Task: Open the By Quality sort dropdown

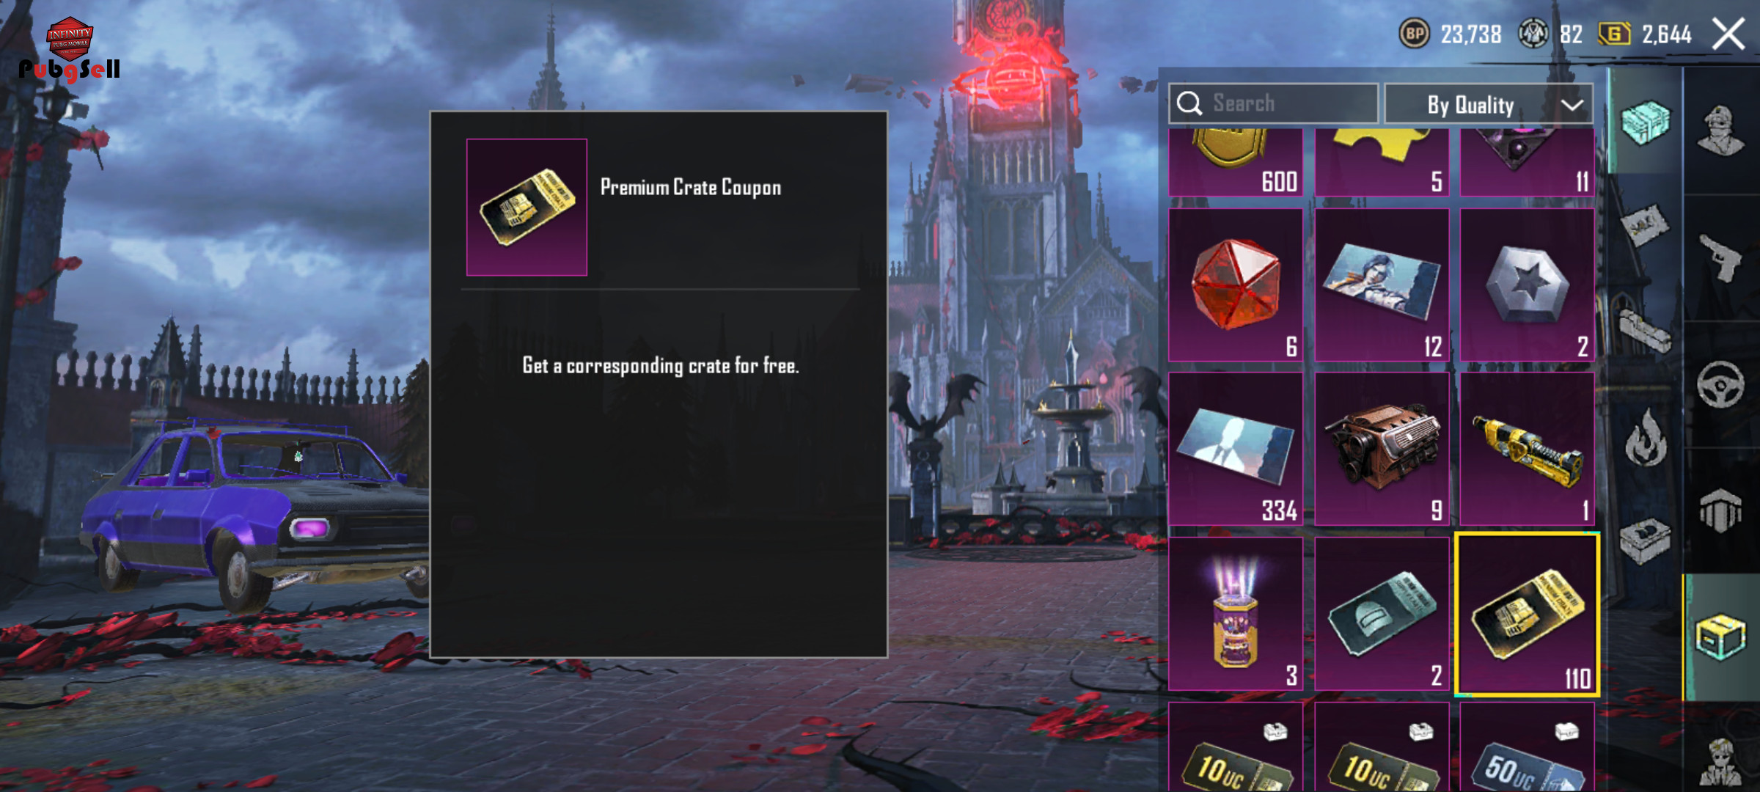Action: click(1489, 104)
